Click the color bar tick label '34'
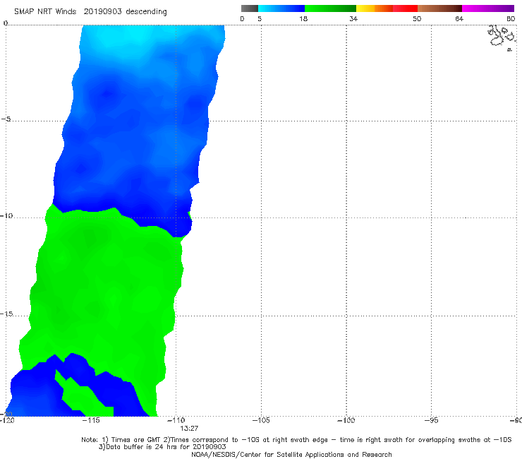 point(353,18)
